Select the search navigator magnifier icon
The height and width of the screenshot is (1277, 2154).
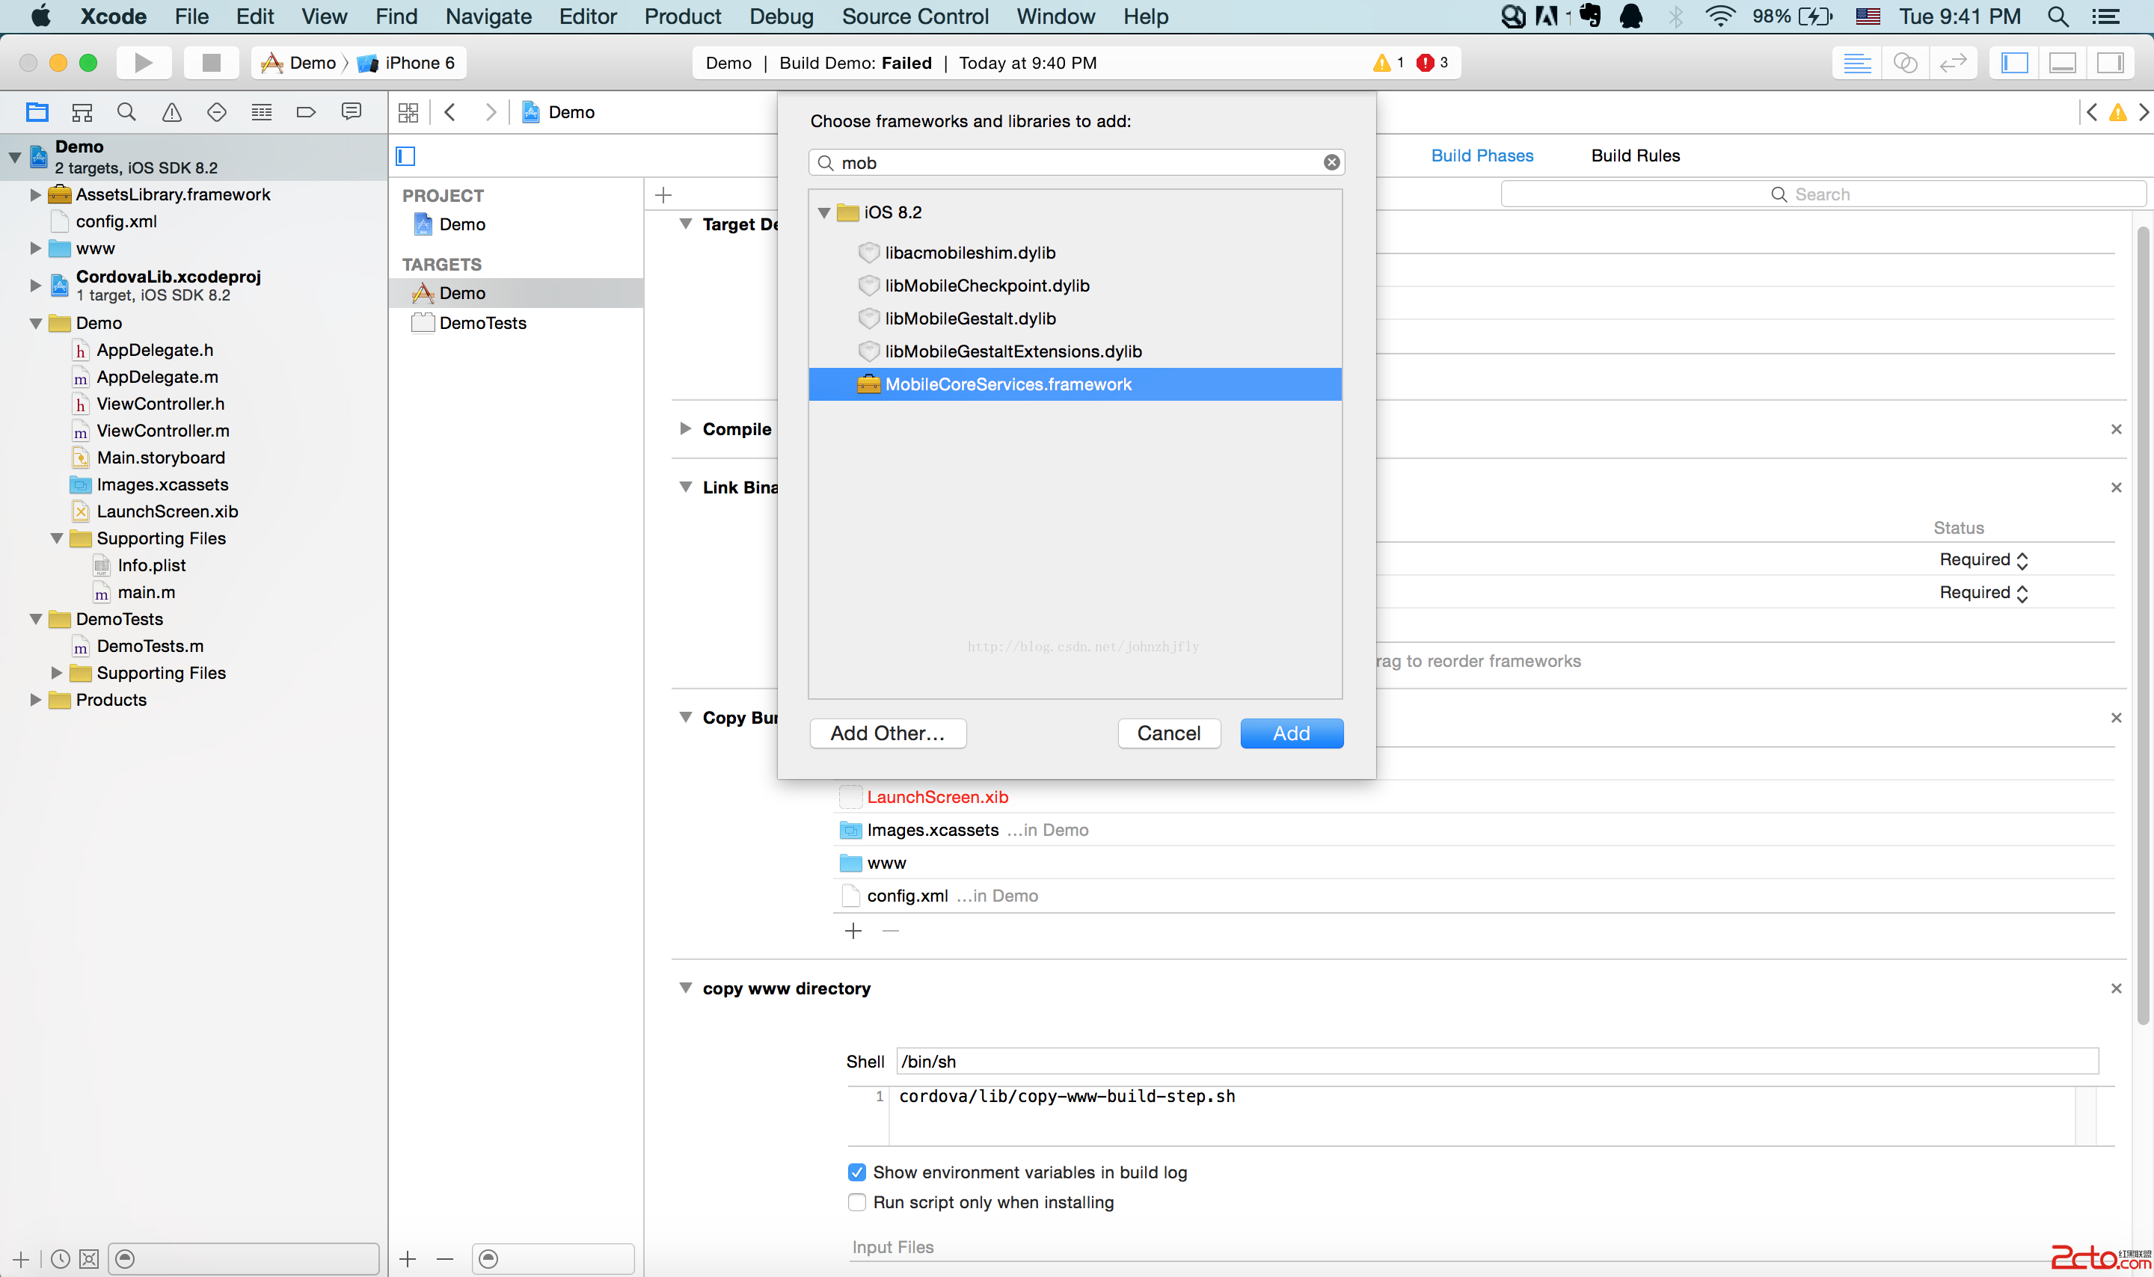[126, 113]
